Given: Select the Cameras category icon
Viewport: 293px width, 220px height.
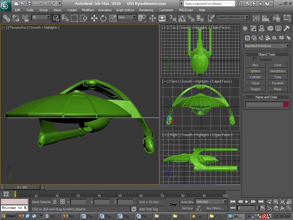Looking at the screenshot, I should tap(268, 38).
